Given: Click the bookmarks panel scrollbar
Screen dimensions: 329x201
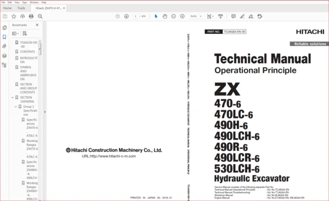Looking at the screenshot, I should (40, 49).
